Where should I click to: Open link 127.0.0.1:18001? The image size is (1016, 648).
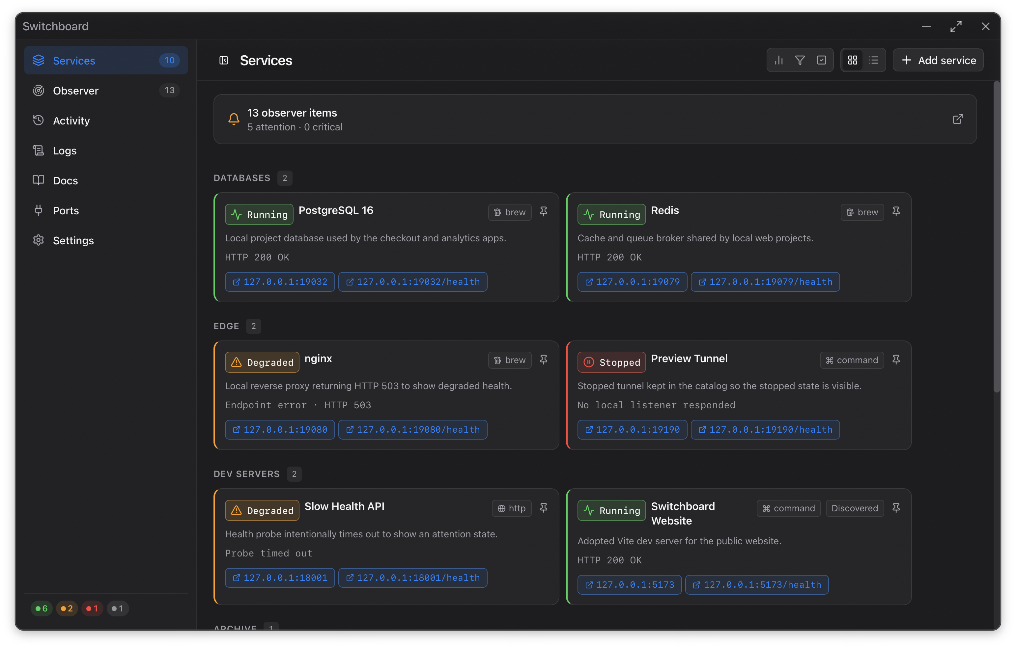(280, 578)
